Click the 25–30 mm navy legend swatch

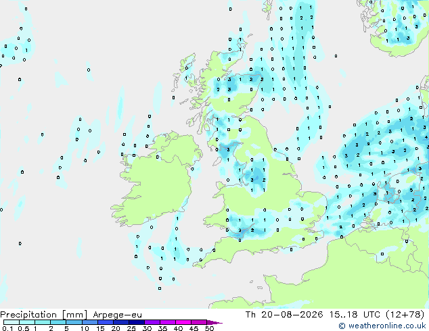tap(136, 322)
